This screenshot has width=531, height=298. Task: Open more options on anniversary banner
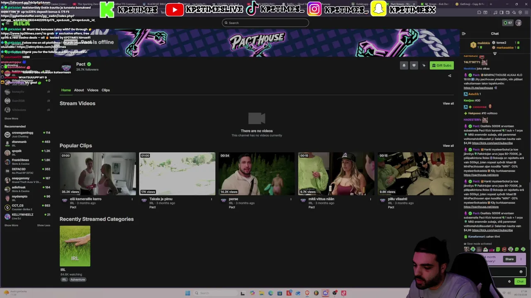521,259
